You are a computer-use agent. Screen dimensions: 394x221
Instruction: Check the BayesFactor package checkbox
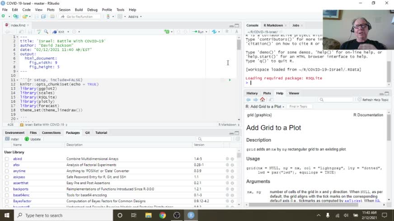click(x=7, y=201)
